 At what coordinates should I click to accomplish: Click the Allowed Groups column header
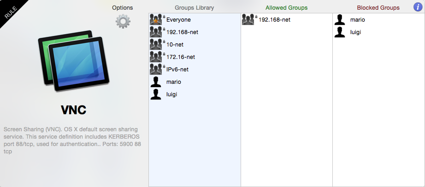(286, 8)
